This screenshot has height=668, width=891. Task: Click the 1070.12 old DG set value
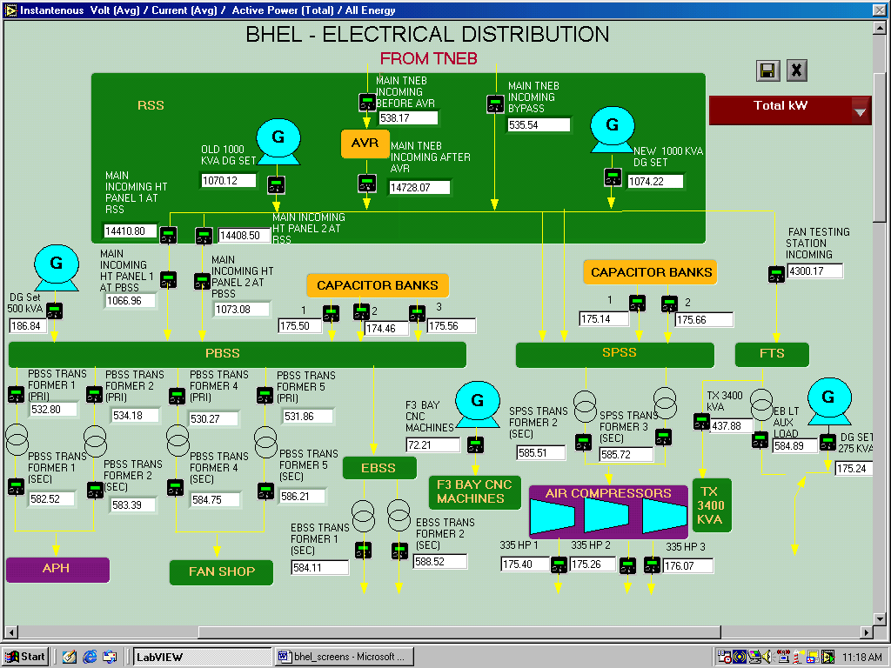coord(229,181)
